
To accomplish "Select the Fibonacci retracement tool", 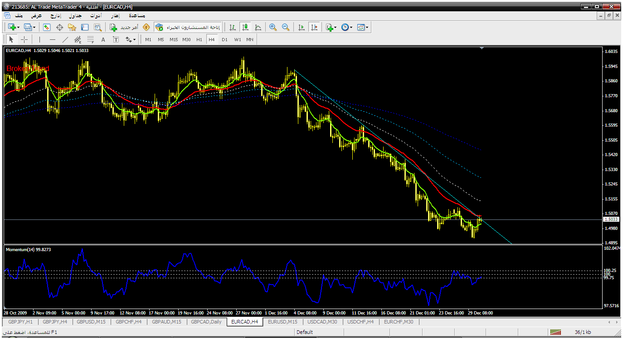I will 90,39.
